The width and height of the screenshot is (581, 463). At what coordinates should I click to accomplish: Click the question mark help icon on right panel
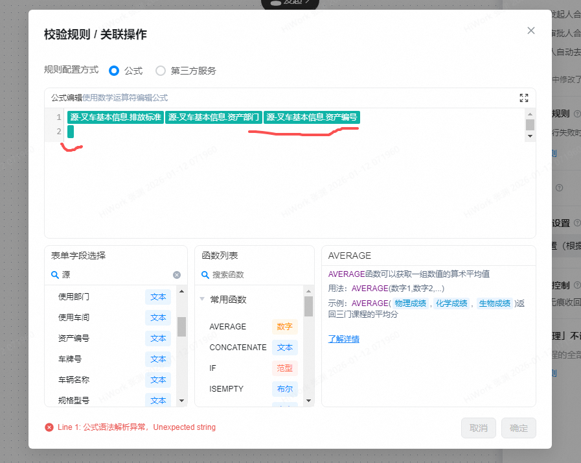click(x=559, y=187)
